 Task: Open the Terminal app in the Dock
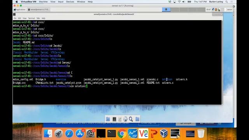click(x=112, y=133)
